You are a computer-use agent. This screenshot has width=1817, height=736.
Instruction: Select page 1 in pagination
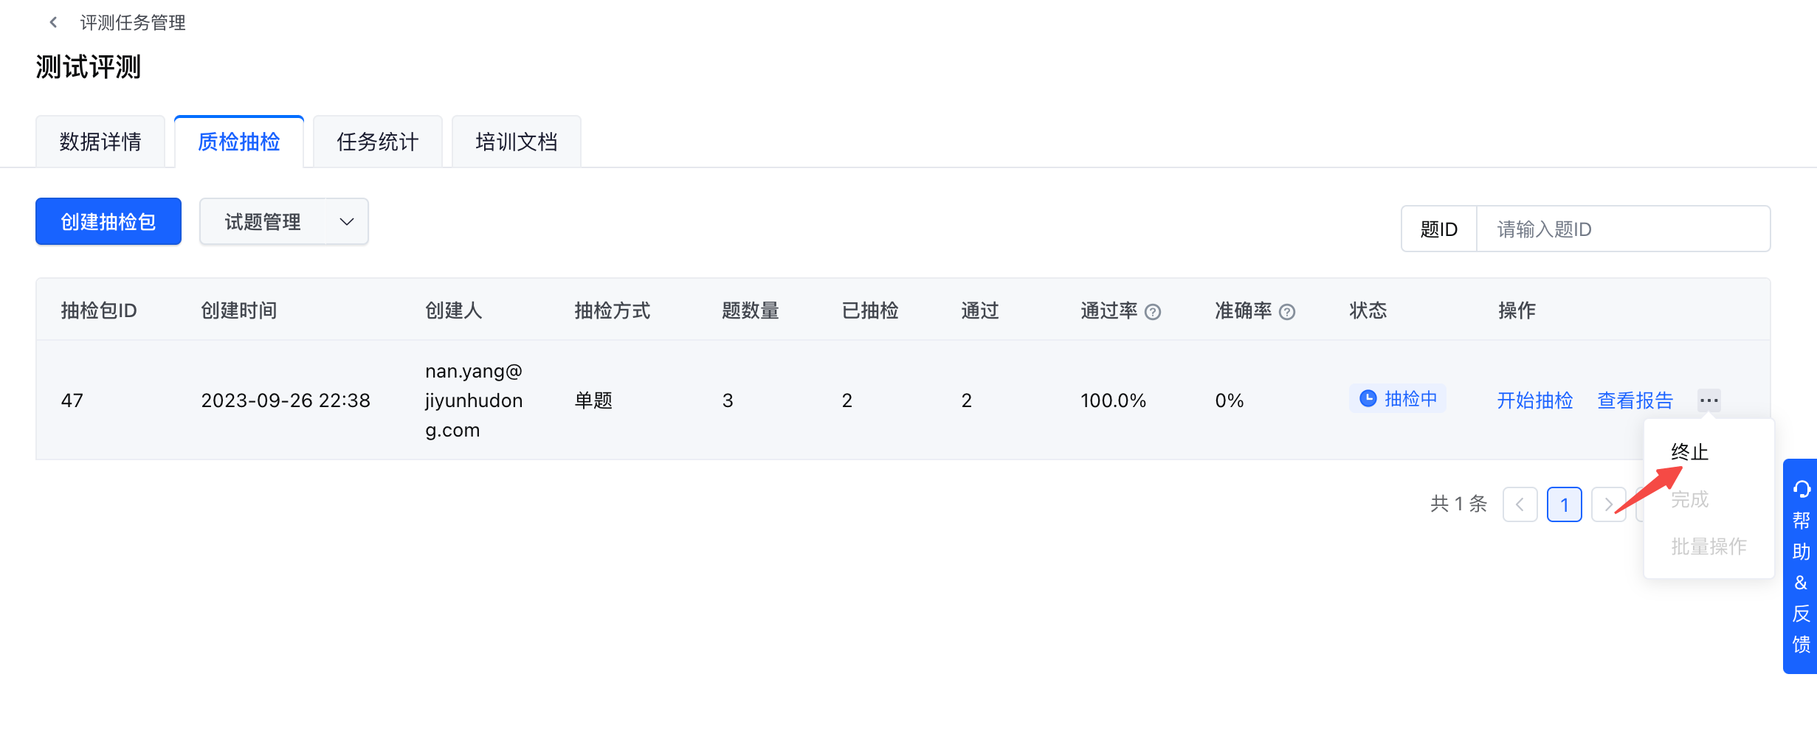(x=1564, y=504)
